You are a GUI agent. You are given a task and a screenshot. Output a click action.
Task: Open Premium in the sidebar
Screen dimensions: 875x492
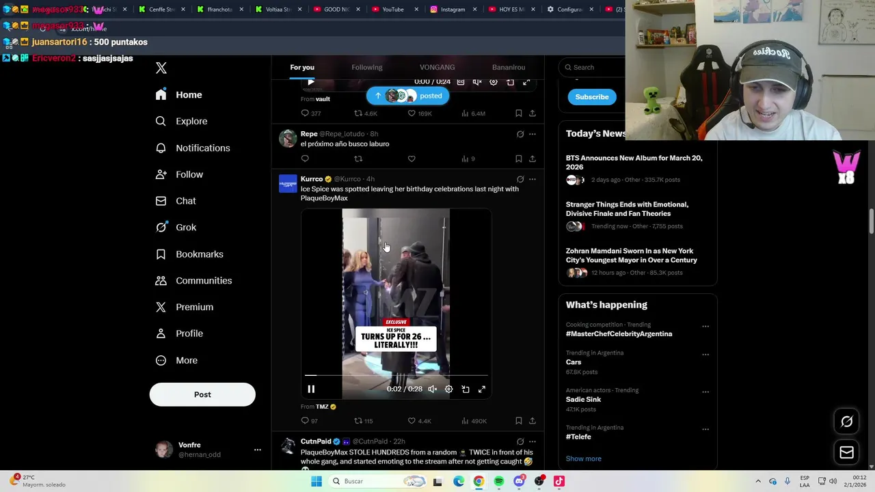(185, 307)
